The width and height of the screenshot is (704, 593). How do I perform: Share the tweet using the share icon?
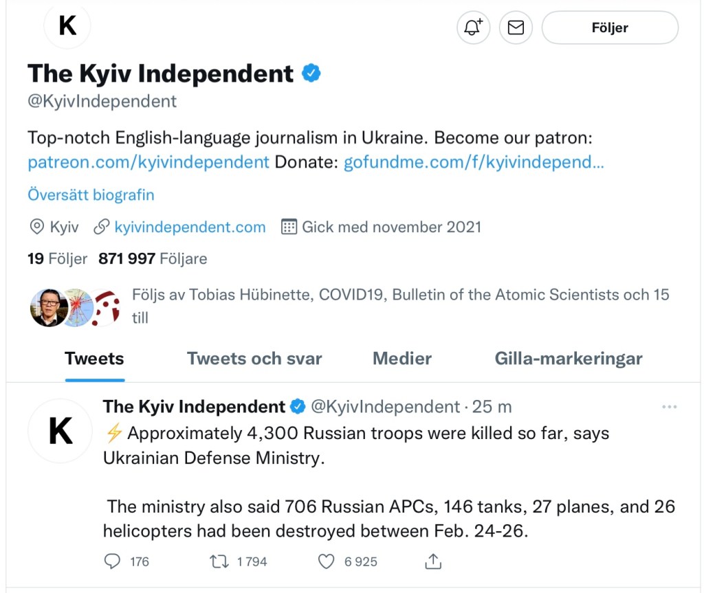tap(432, 561)
